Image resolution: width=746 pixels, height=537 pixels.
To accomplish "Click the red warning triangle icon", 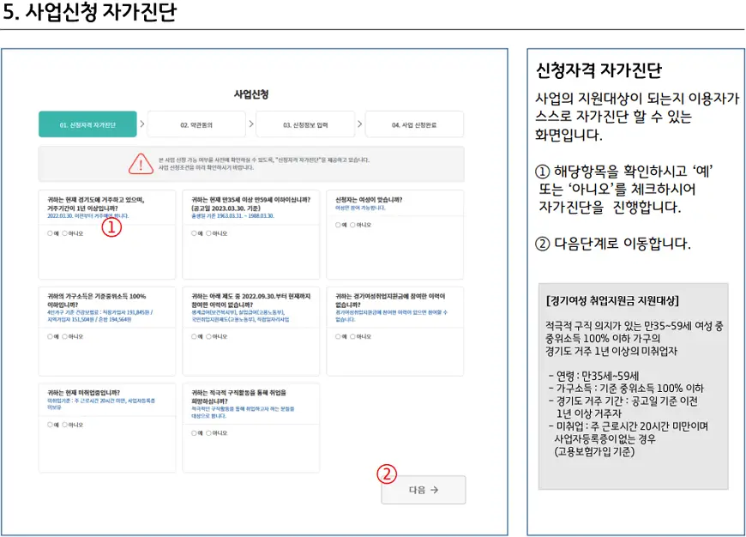I will coord(140,163).
